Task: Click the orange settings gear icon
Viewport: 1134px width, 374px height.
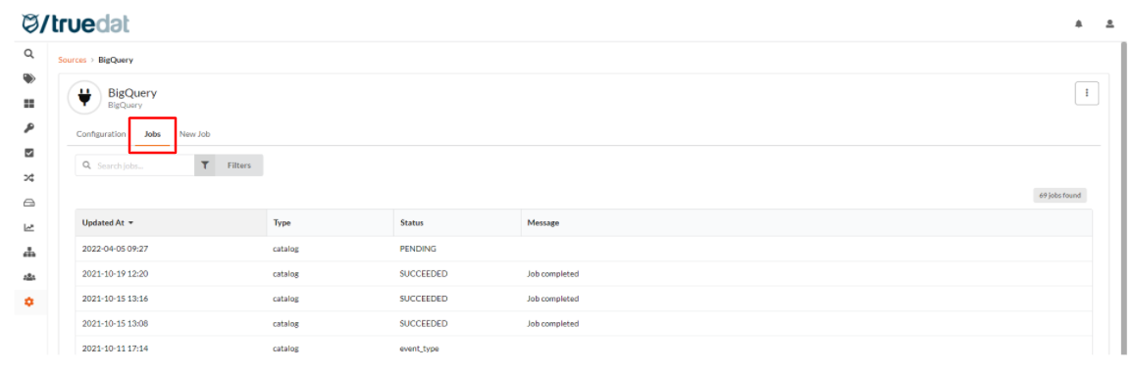Action: point(28,302)
